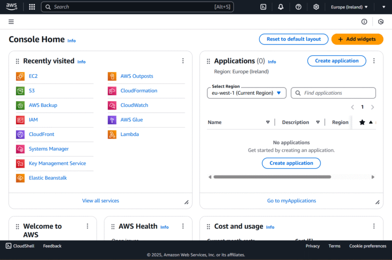Open the settings gear
This screenshot has width=392, height=260.
[316, 7]
